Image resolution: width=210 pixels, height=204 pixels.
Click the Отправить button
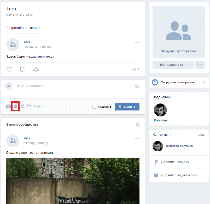click(x=127, y=107)
